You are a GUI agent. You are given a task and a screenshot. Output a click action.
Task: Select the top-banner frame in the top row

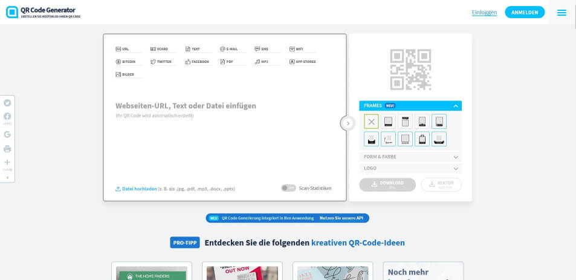point(405,122)
